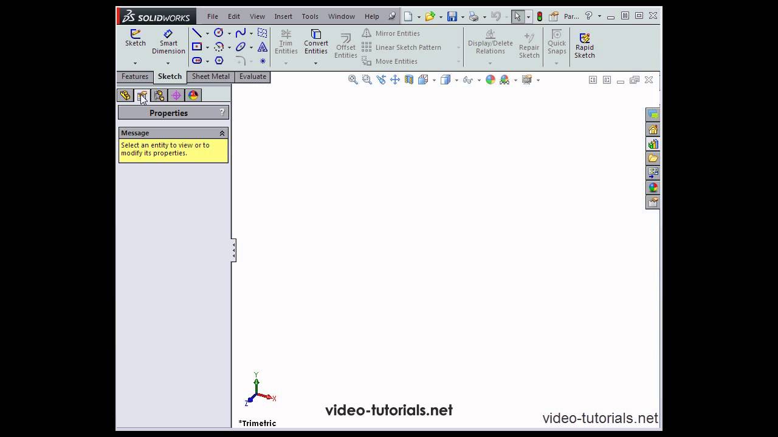Open the File Explorer folder task pane tab
This screenshot has height=437, width=778.
click(653, 158)
